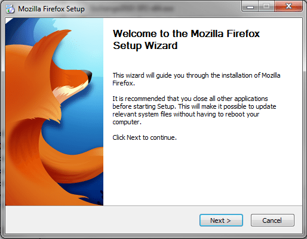Open the installer icon system menu
The height and width of the screenshot is (239, 307).
coord(10,9)
